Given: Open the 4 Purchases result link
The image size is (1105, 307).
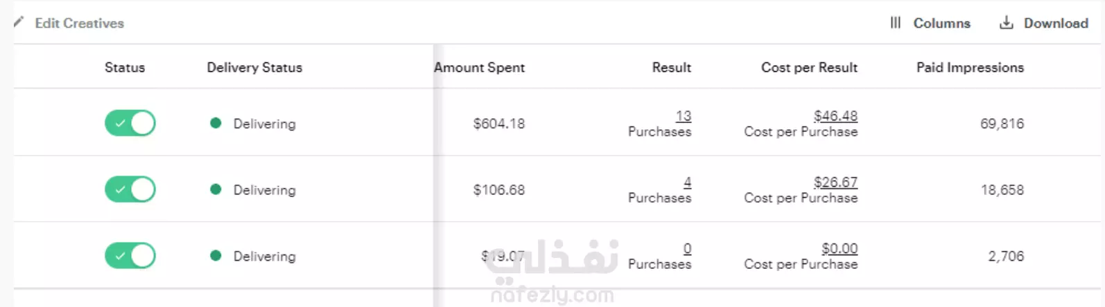Looking at the screenshot, I should pos(687,182).
